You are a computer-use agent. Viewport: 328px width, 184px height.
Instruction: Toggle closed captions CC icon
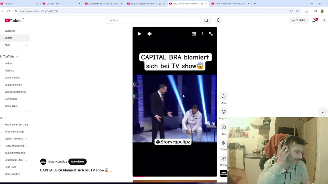tap(194, 34)
